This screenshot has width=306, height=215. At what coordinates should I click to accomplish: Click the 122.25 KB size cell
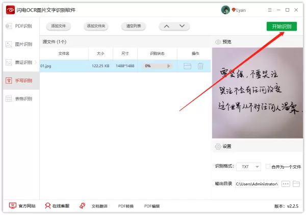point(100,66)
